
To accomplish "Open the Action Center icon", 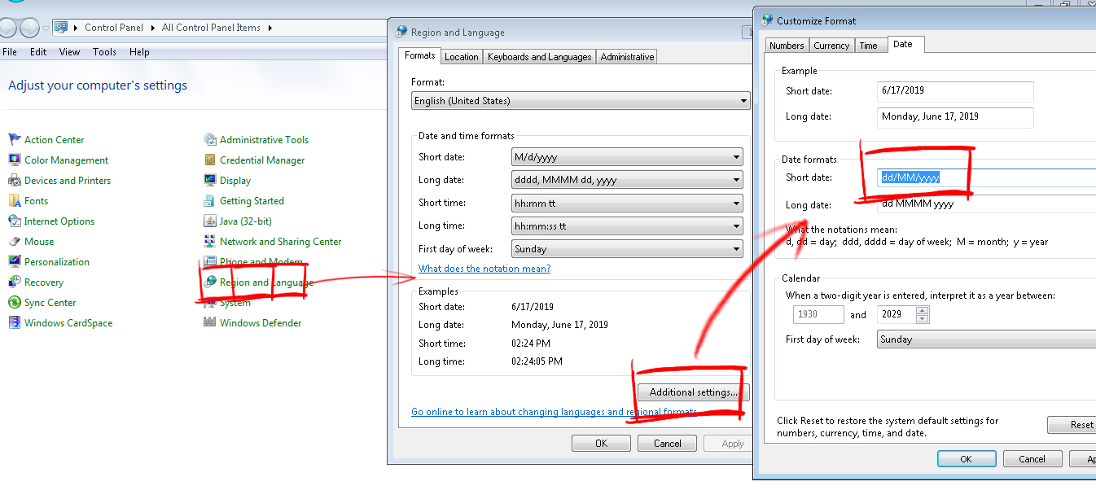I will pyautogui.click(x=14, y=140).
